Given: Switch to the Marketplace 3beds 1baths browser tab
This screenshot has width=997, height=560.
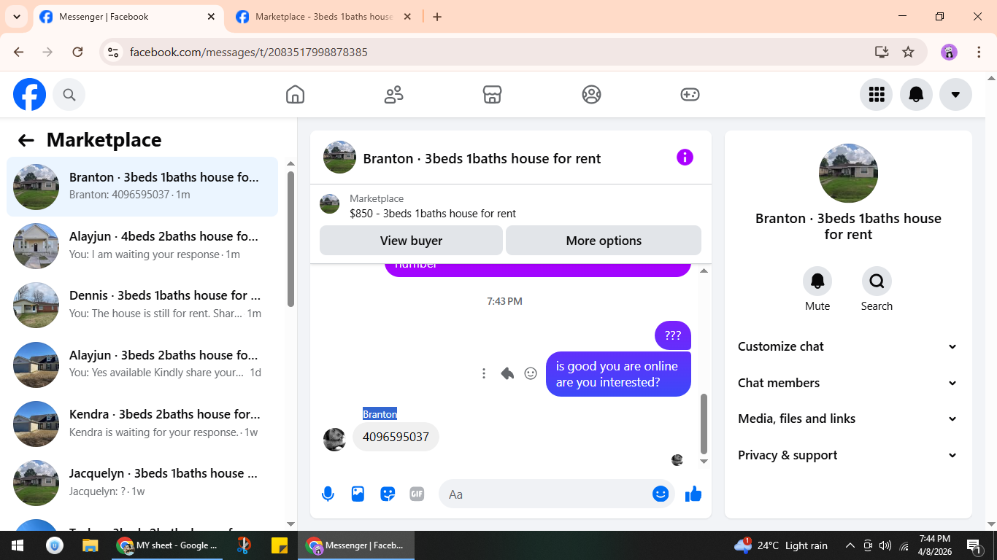Looking at the screenshot, I should (324, 17).
